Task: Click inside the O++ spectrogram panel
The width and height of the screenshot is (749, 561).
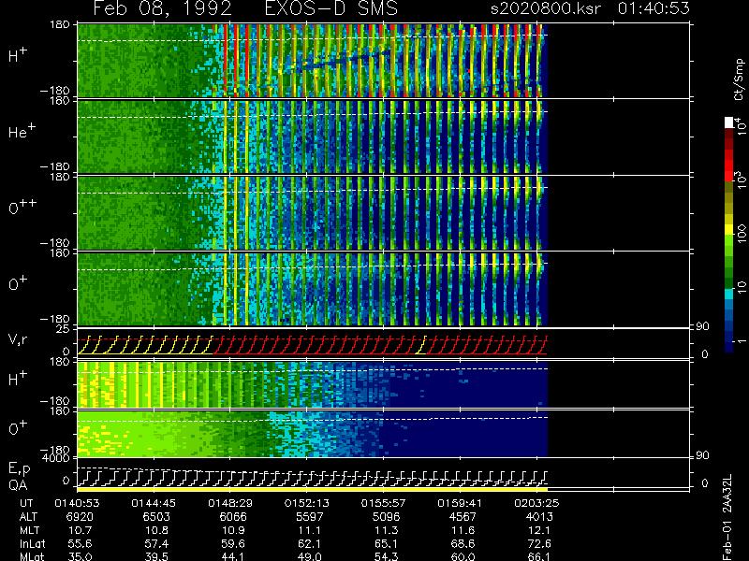Action: click(x=312, y=213)
